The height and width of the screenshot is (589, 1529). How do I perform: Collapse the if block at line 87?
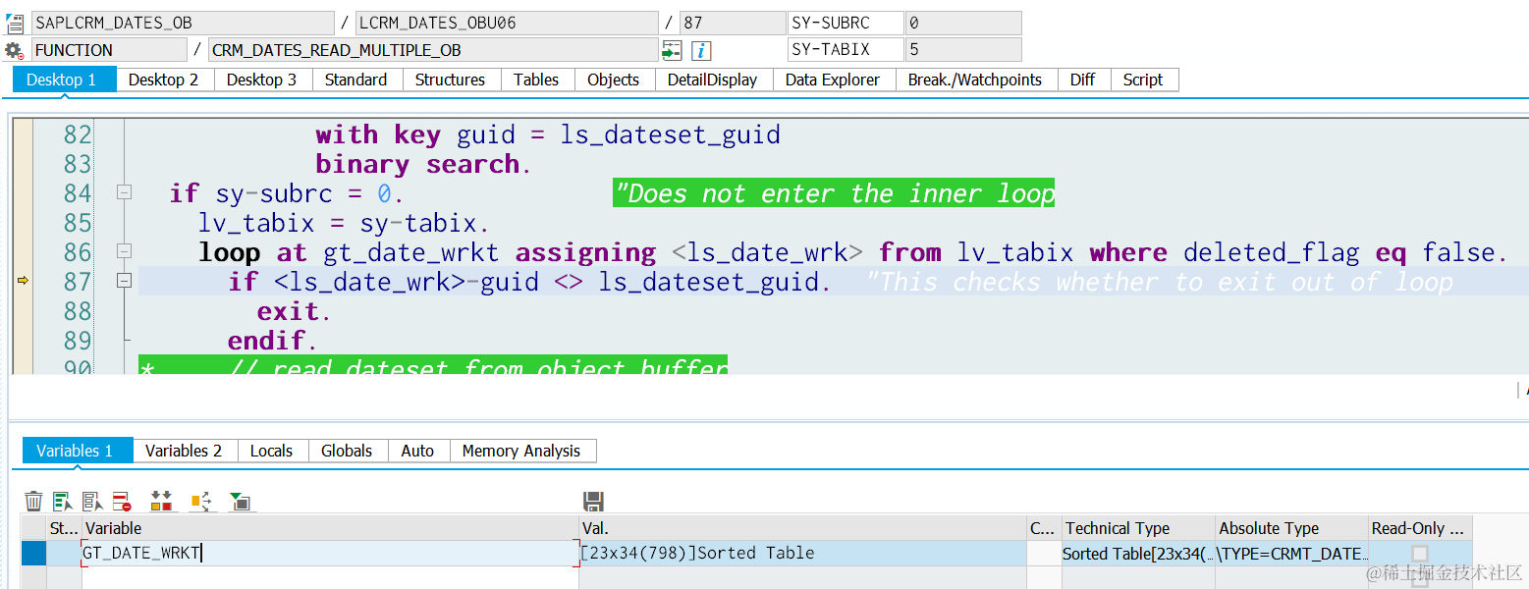tap(124, 281)
